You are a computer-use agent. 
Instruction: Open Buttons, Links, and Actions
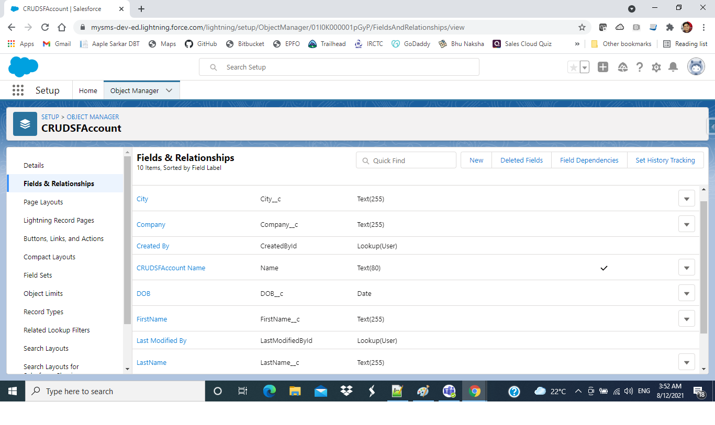click(64, 238)
